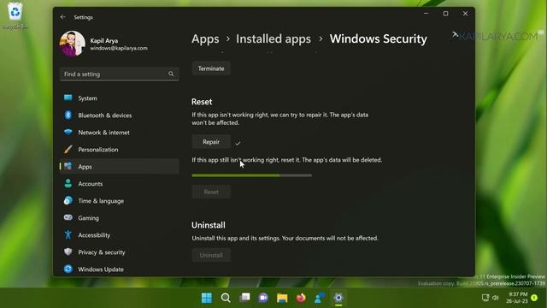The width and height of the screenshot is (547, 308).
Task: Open Privacy & security settings
Action: coord(120,252)
